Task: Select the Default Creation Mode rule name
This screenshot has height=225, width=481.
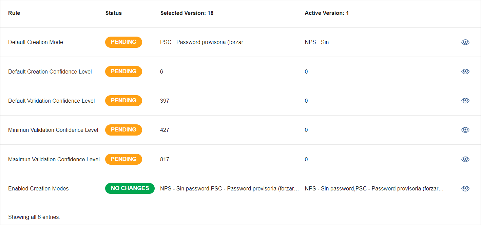Action: tap(36, 42)
